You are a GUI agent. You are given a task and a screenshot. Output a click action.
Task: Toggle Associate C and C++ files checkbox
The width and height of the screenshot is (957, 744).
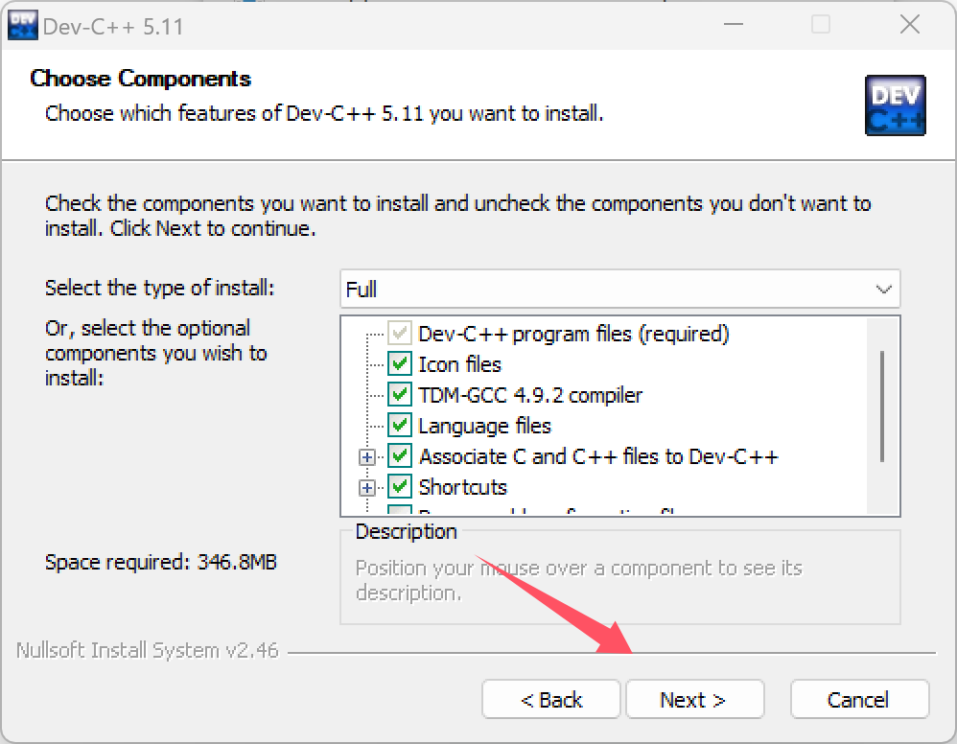[x=400, y=456]
